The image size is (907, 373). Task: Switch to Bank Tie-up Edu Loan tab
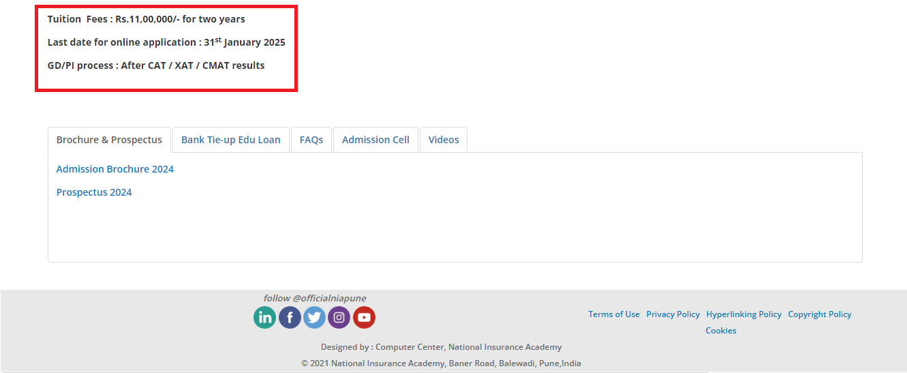230,140
